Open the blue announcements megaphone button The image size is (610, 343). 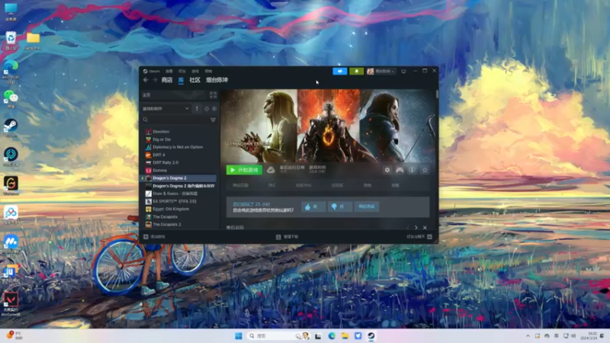pos(339,71)
